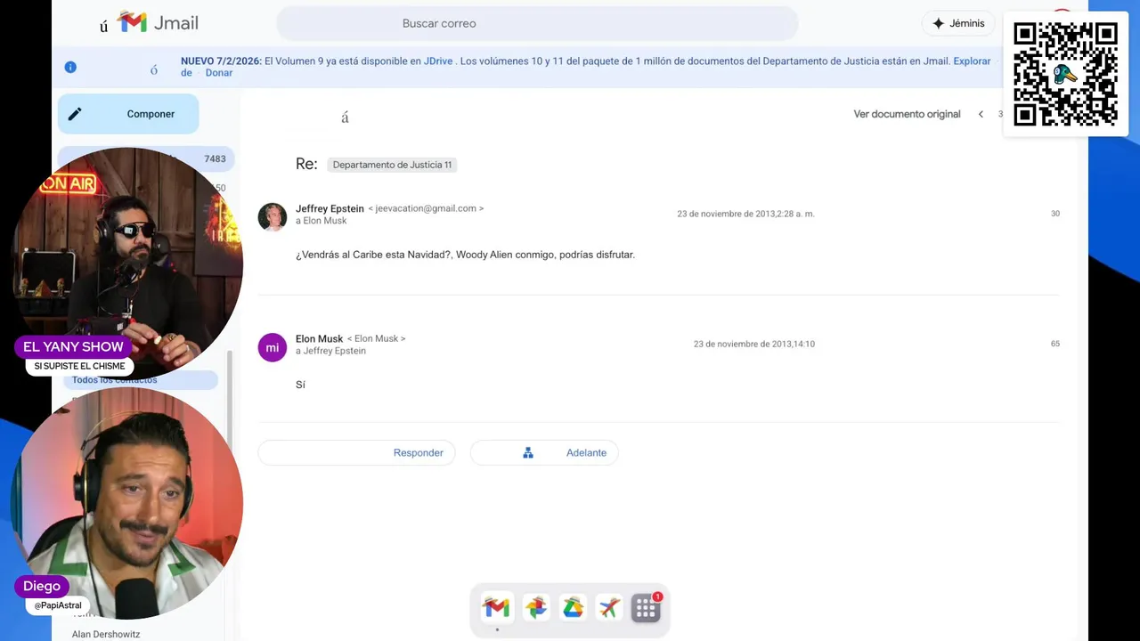Screen dimensions: 1140x641
Task: Click sender name Elon Musk in reply
Action: [319, 338]
